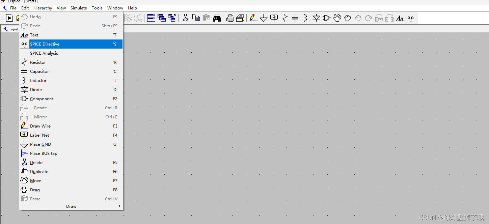Click the binoculars Find toolbar icon
This screenshot has height=224, width=489.
[x=217, y=18]
